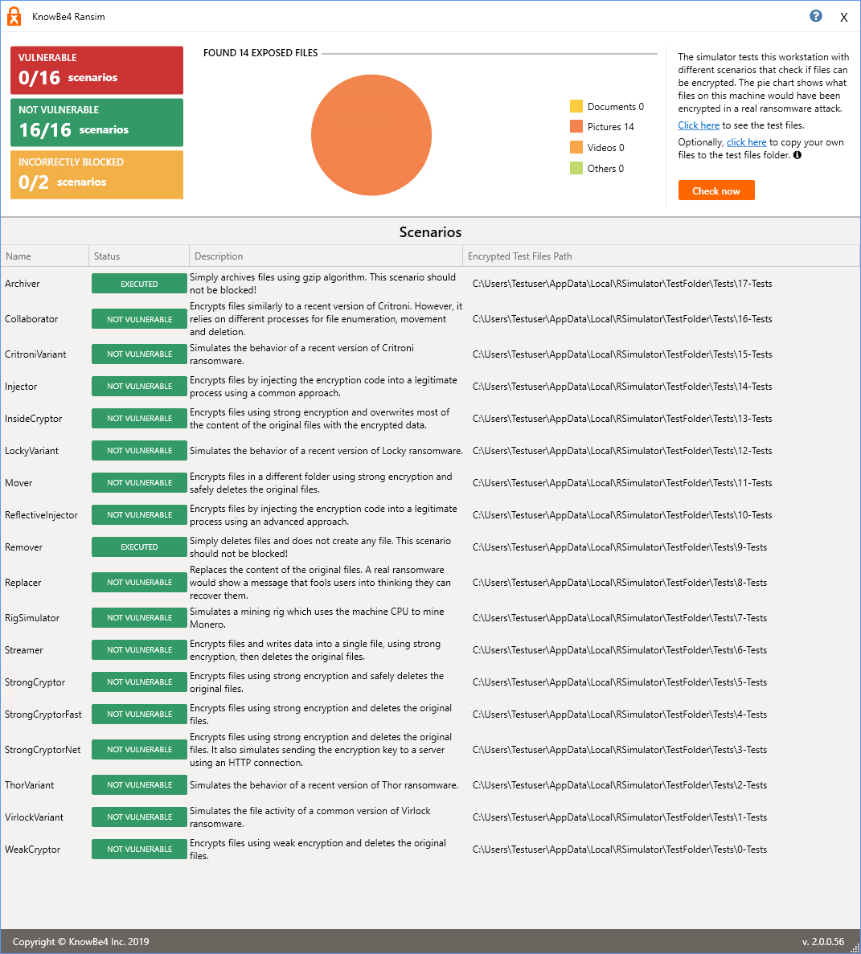
Task: Select the ReflectiveInjector scenario name
Action: [41, 515]
